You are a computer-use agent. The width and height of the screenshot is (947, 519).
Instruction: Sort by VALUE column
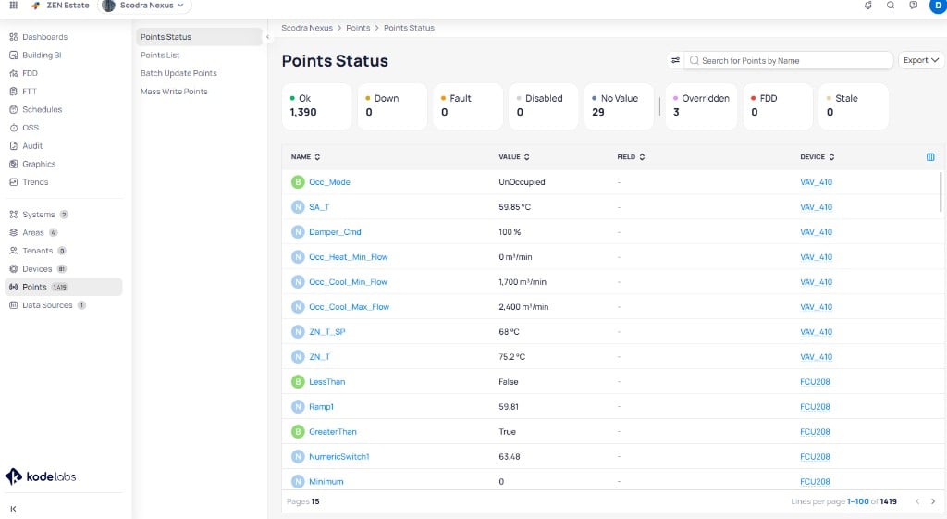coord(514,157)
